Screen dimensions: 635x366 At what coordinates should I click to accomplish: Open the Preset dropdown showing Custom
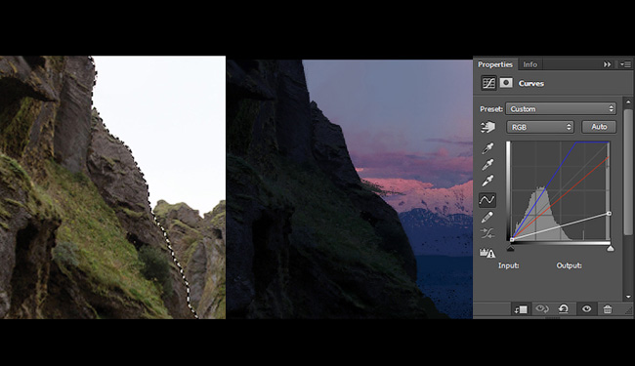(x=561, y=108)
